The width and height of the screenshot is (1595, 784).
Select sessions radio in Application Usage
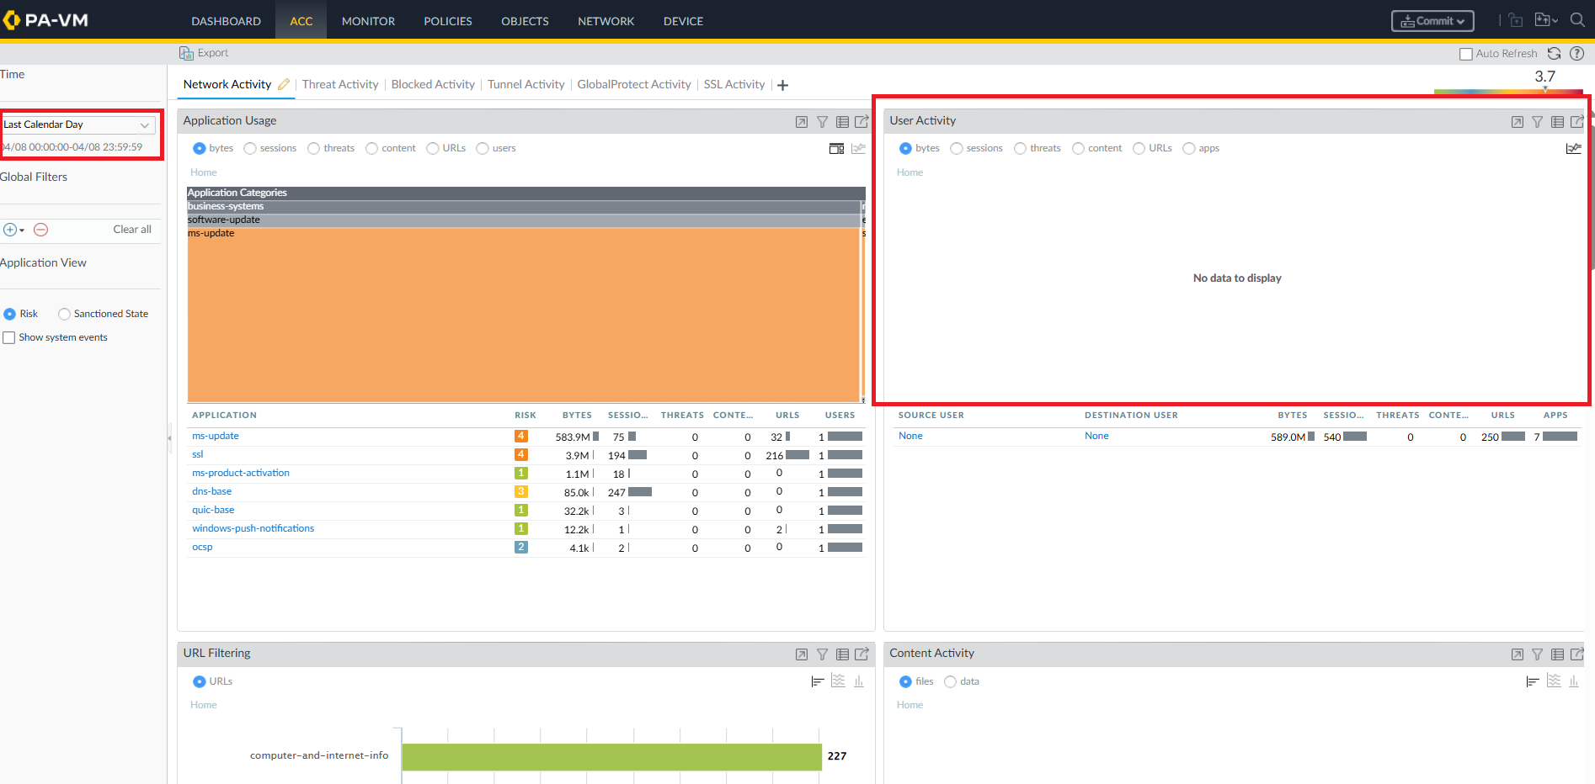tap(250, 149)
